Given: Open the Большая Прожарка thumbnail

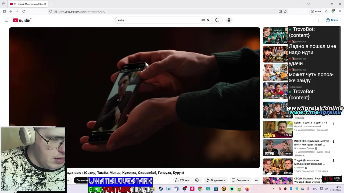Looking at the screenshot, I should (275, 54).
